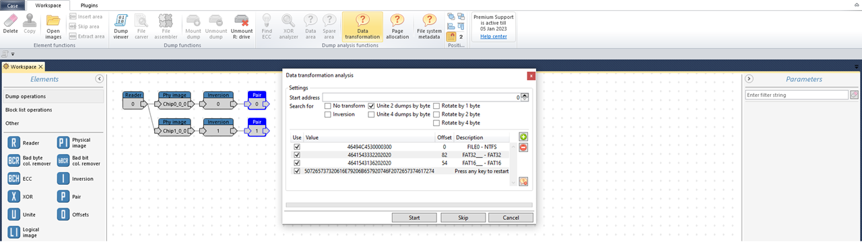Select the Block list operations category
Screen dimensions: 862x242
53,110
